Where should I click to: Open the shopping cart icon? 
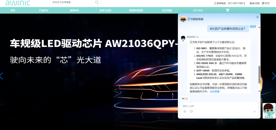coord(228,10)
